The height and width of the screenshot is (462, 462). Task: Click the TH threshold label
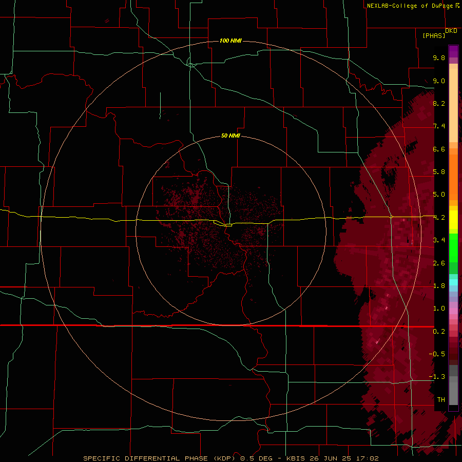tap(441, 400)
